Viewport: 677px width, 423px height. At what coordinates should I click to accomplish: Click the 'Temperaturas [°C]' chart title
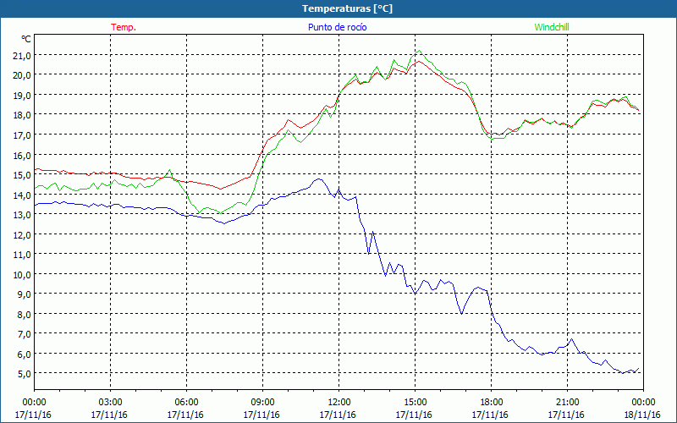(x=347, y=8)
